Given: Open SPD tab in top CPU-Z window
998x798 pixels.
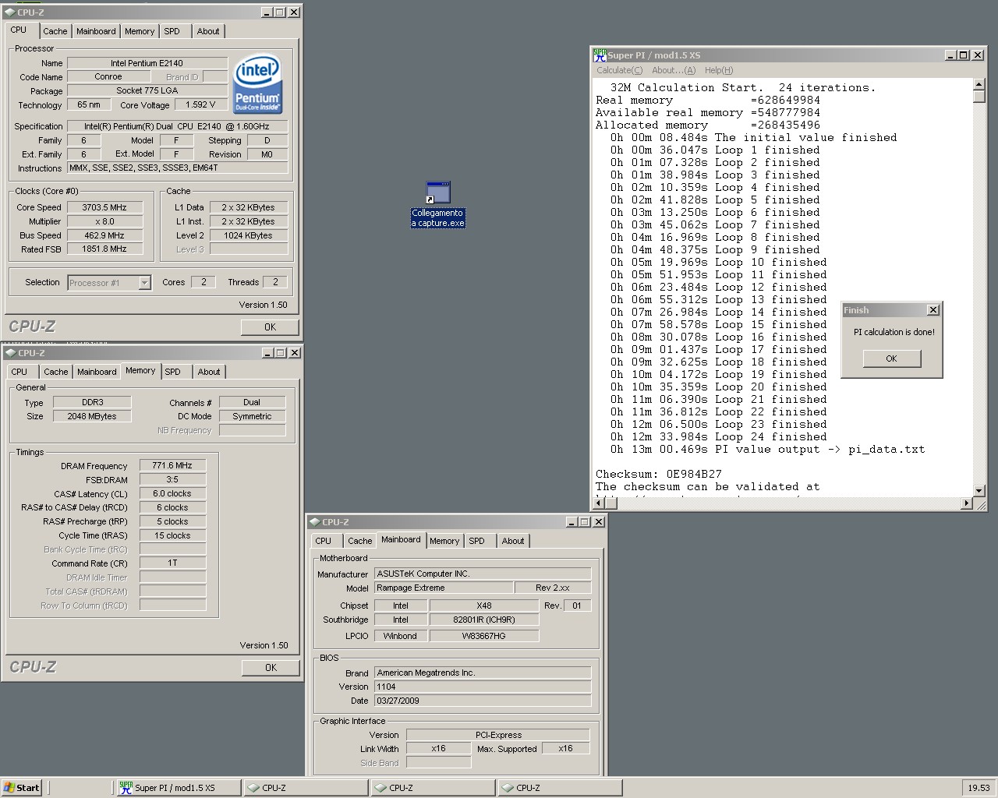Looking at the screenshot, I should [x=172, y=31].
